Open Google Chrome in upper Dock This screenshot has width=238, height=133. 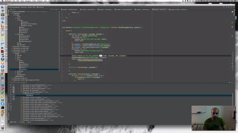3,74
